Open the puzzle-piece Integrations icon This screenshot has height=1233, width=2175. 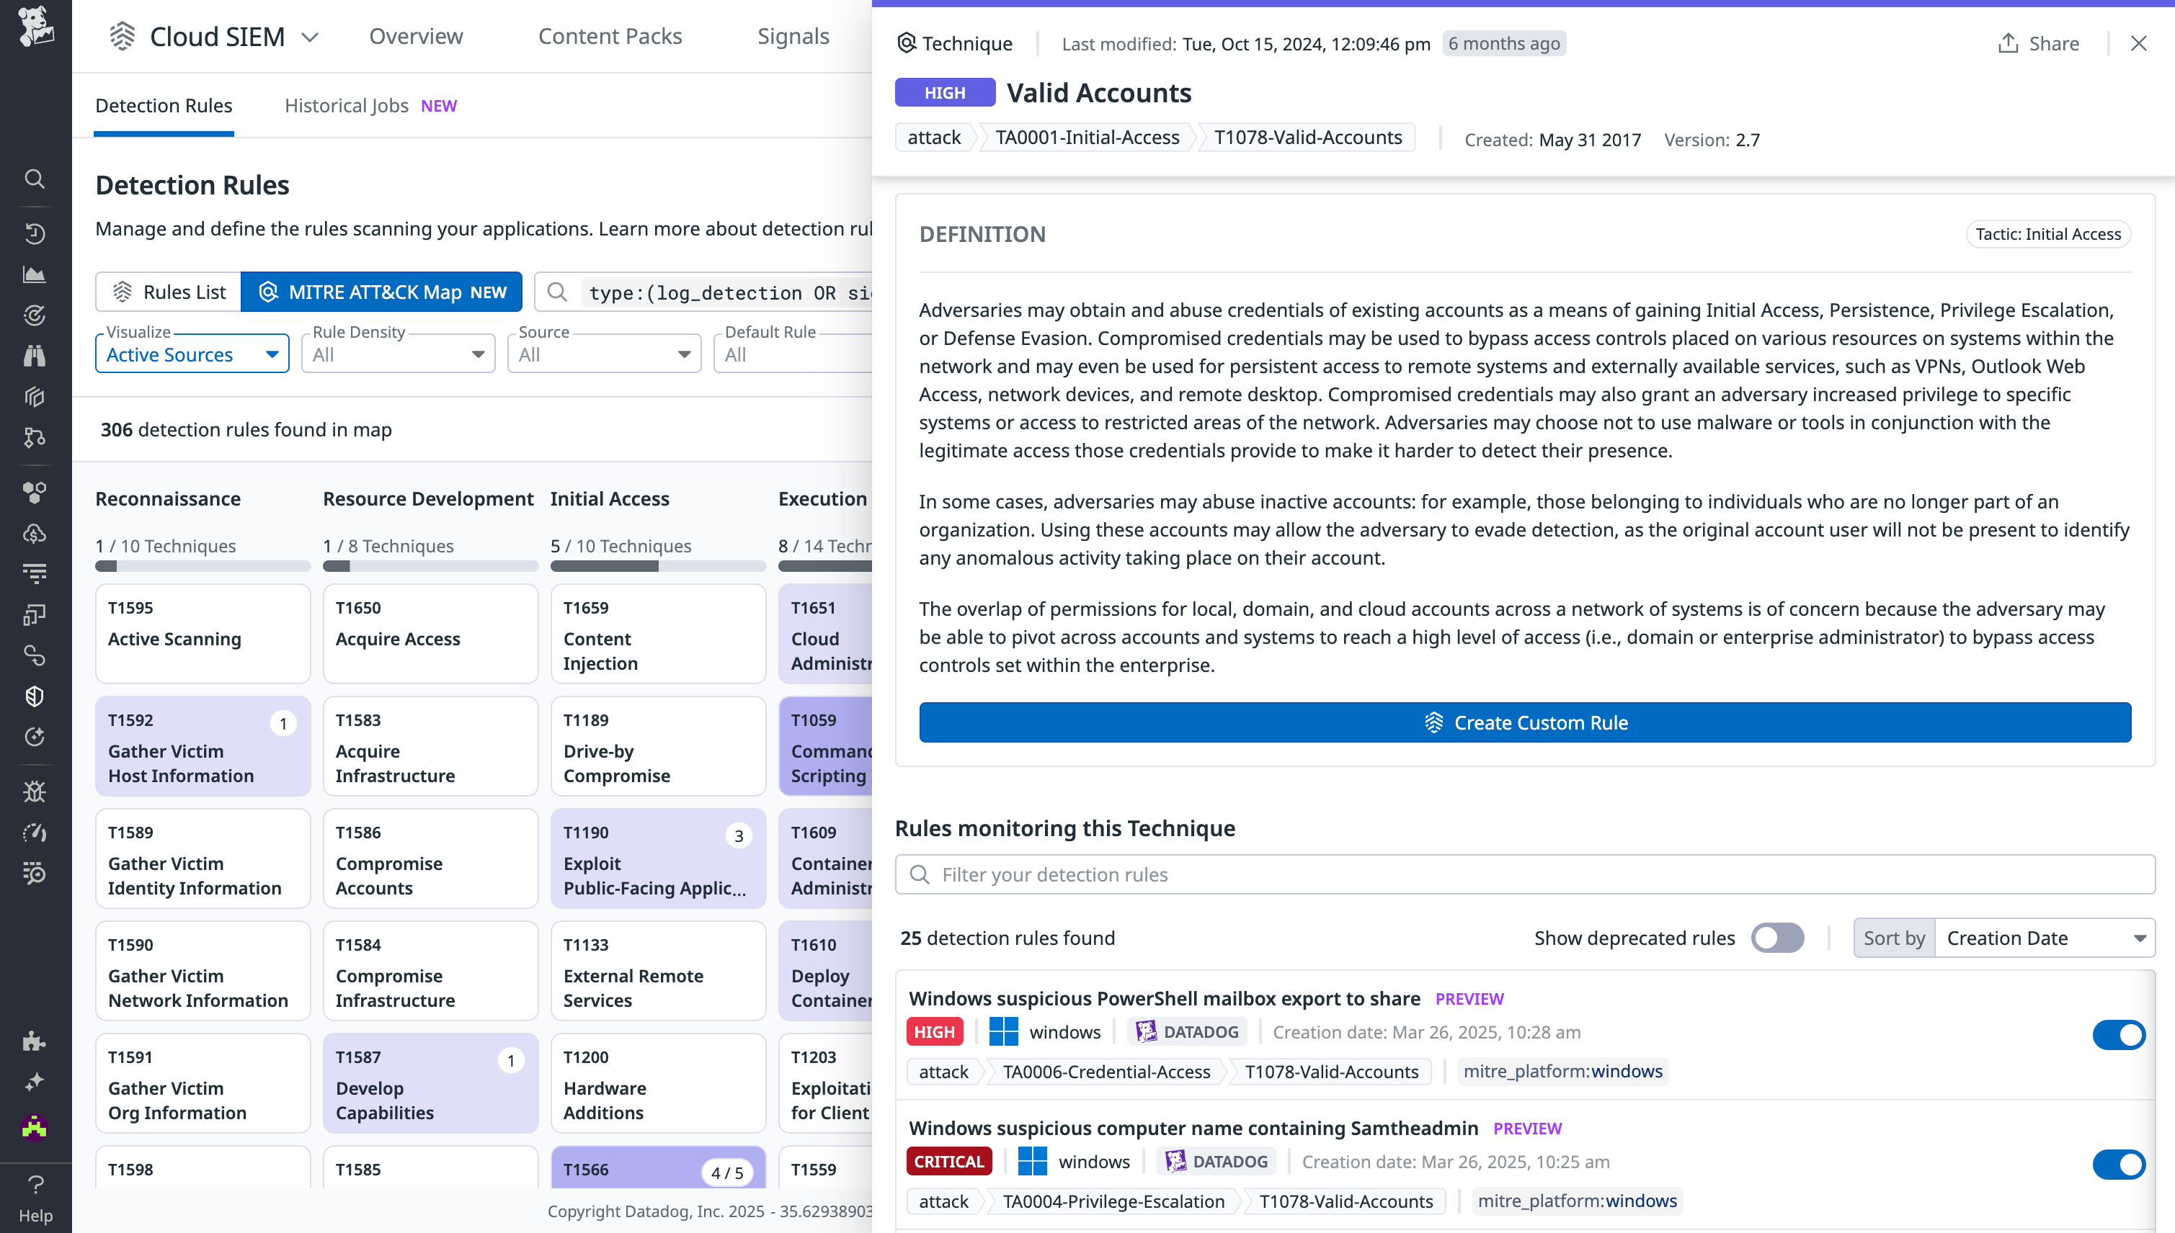tap(35, 1041)
